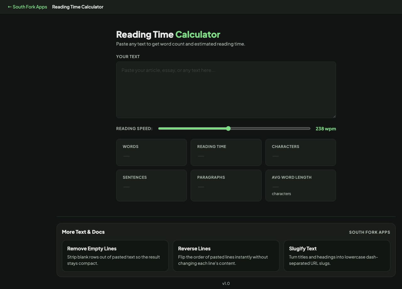Click the More Text & Docs heading

[83, 232]
